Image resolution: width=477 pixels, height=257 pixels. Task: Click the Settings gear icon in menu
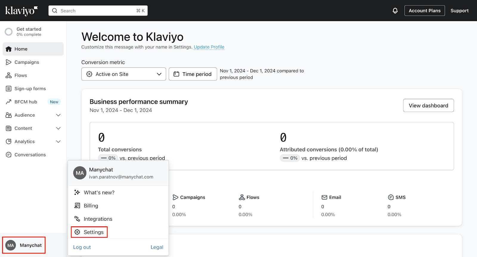[x=77, y=232]
